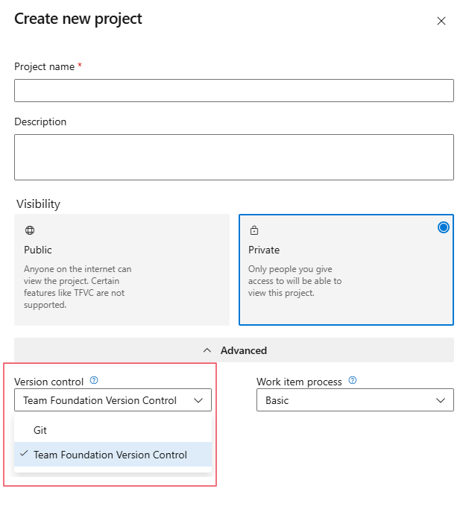Select the Private visibility radio button
This screenshot has width=463, height=518.
(x=444, y=227)
